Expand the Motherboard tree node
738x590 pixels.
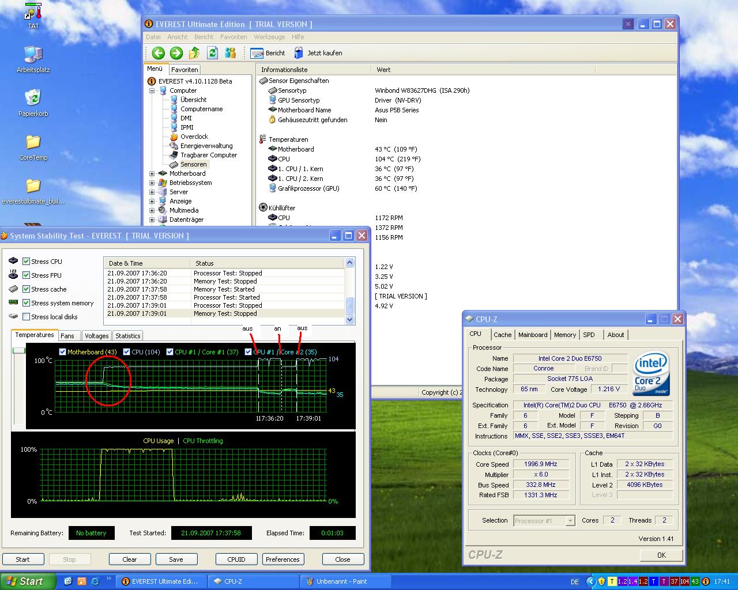click(x=152, y=173)
